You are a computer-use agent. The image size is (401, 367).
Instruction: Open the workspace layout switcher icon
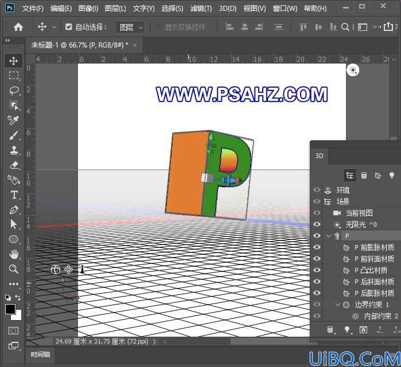point(363,27)
